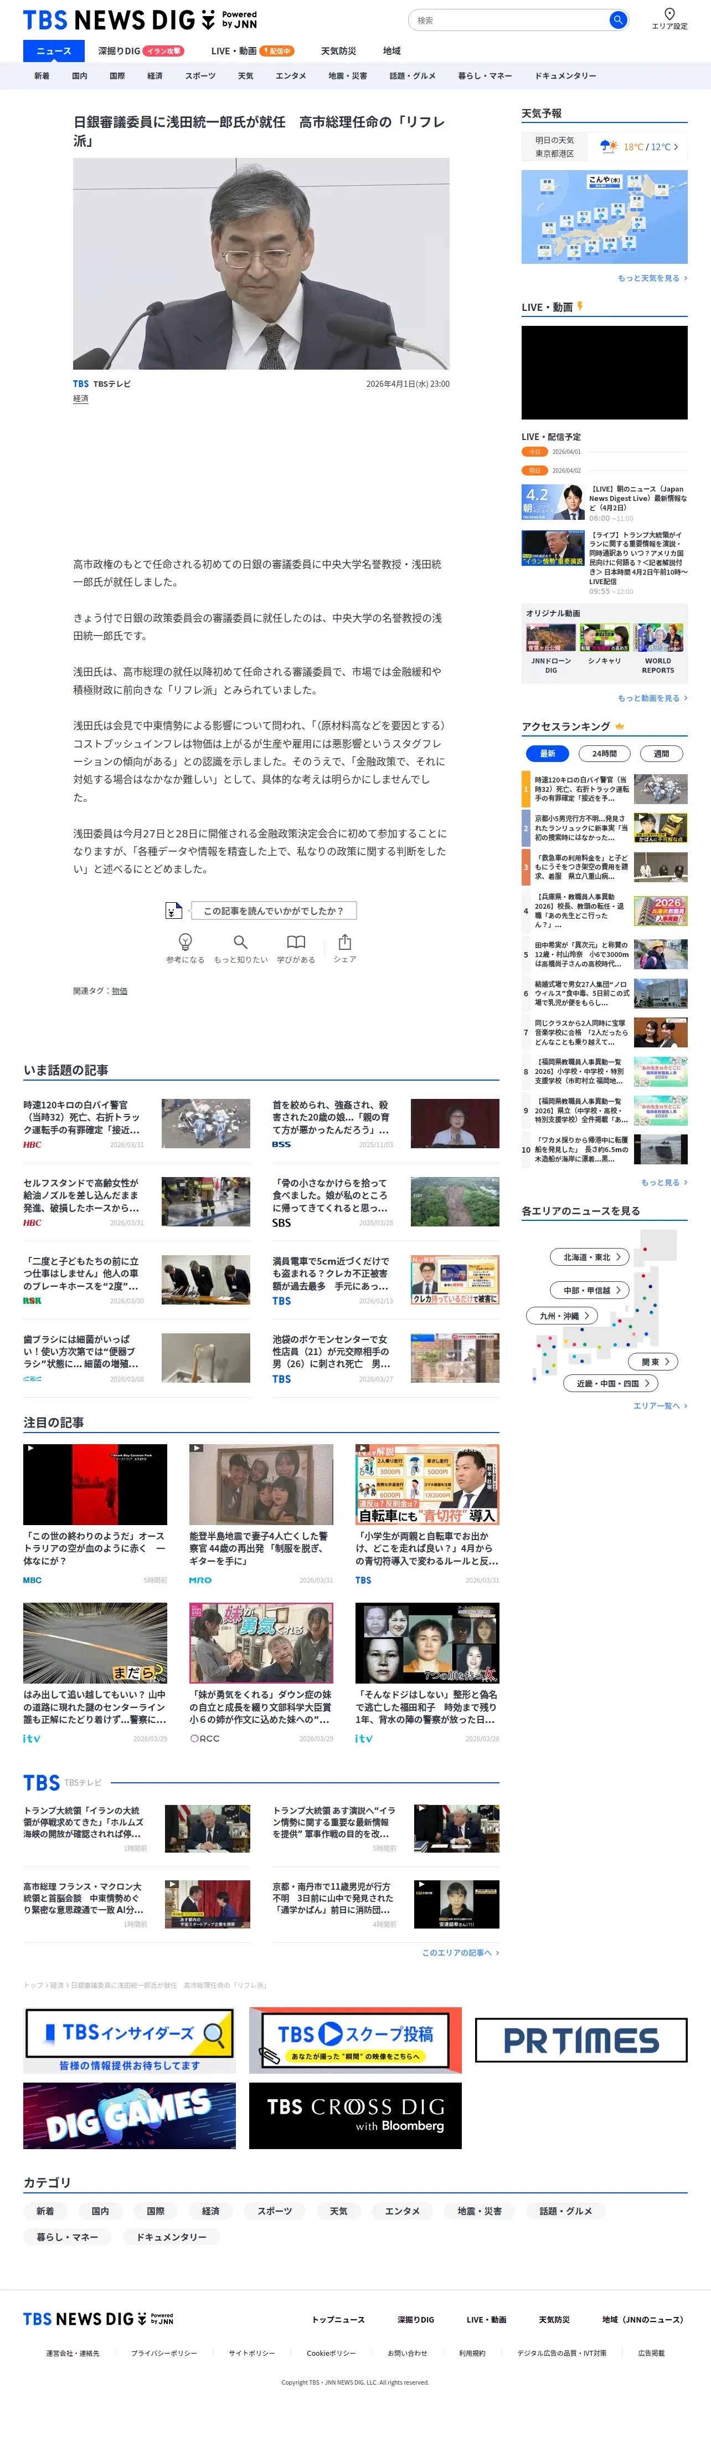The image size is (711, 2460).
Task: Select the 24時間 ranking filter
Action: 604,754
